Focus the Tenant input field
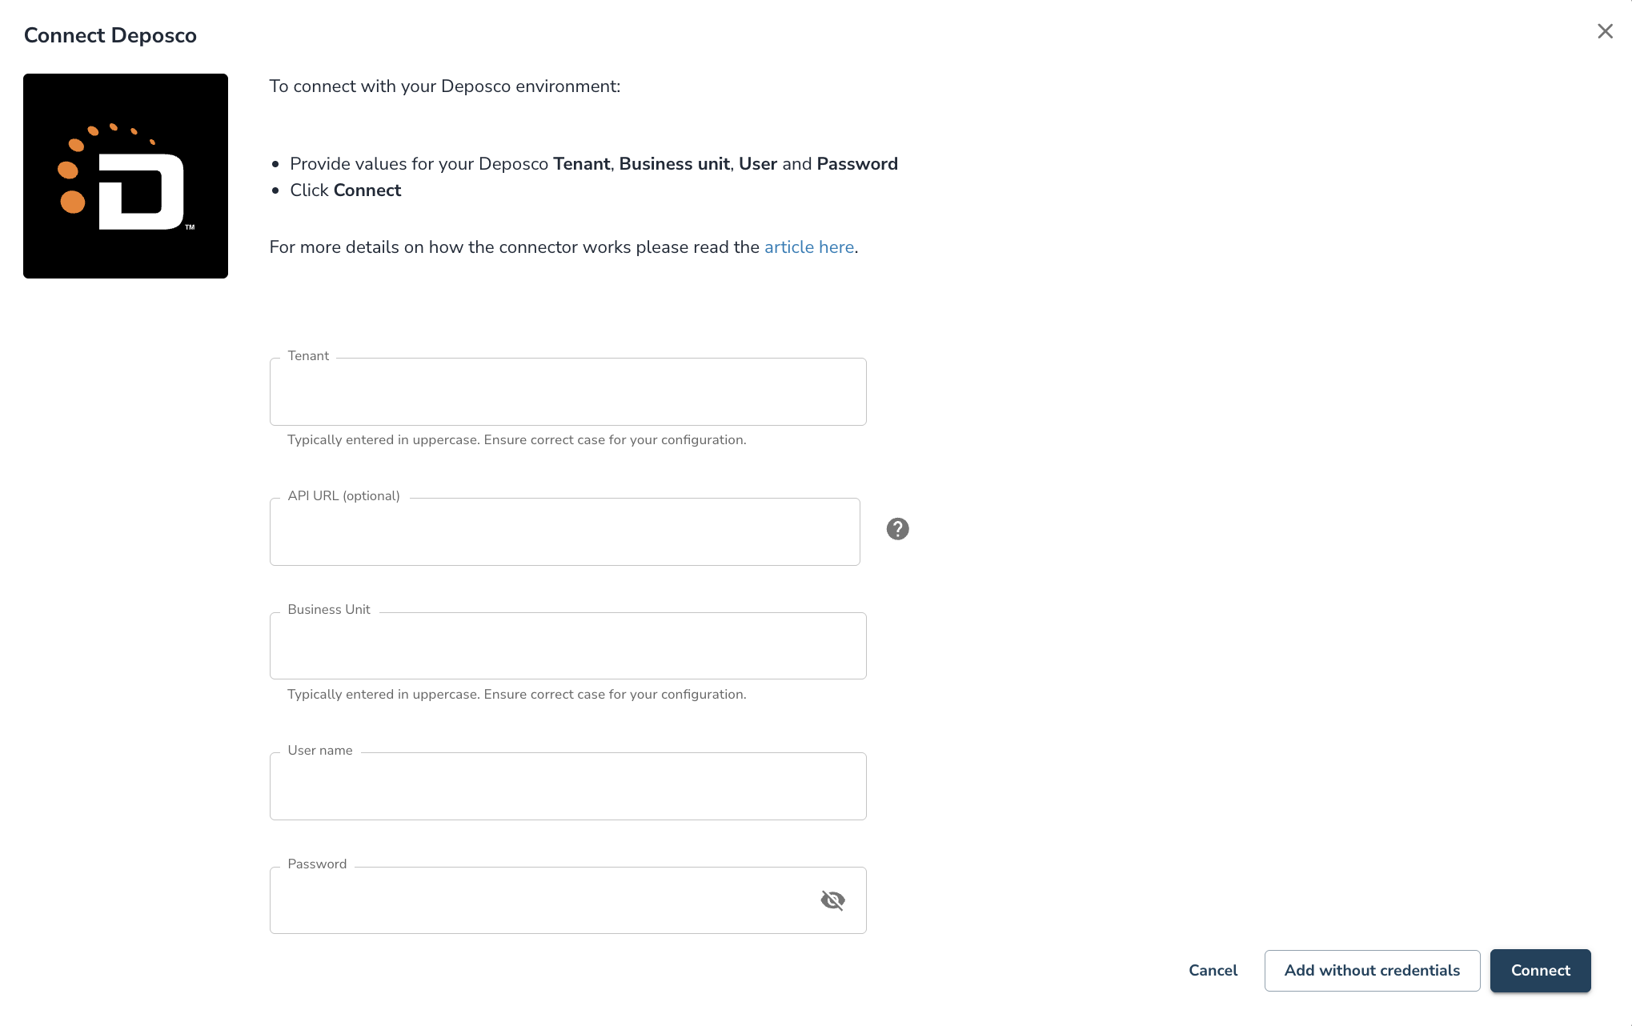Viewport: 1632px width, 1026px height. pyautogui.click(x=568, y=391)
